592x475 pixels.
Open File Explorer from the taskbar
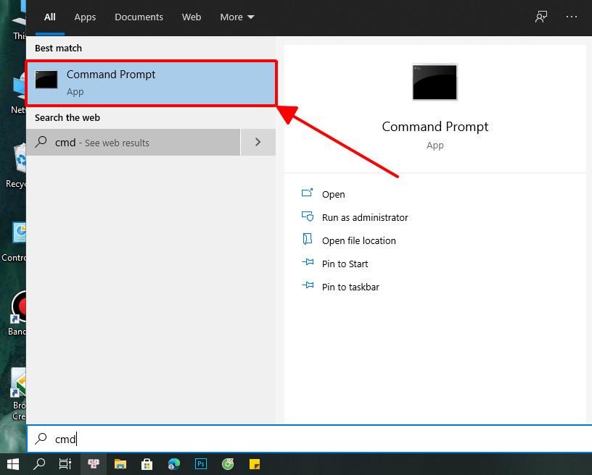coord(120,465)
